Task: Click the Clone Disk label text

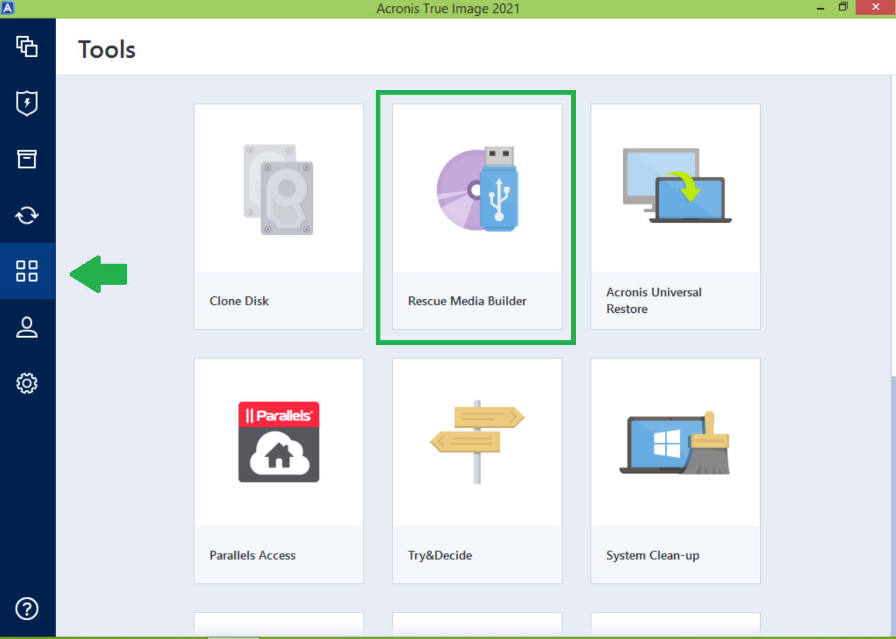Action: coord(239,301)
